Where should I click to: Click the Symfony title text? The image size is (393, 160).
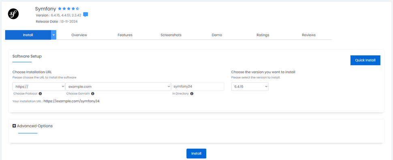click(x=46, y=9)
